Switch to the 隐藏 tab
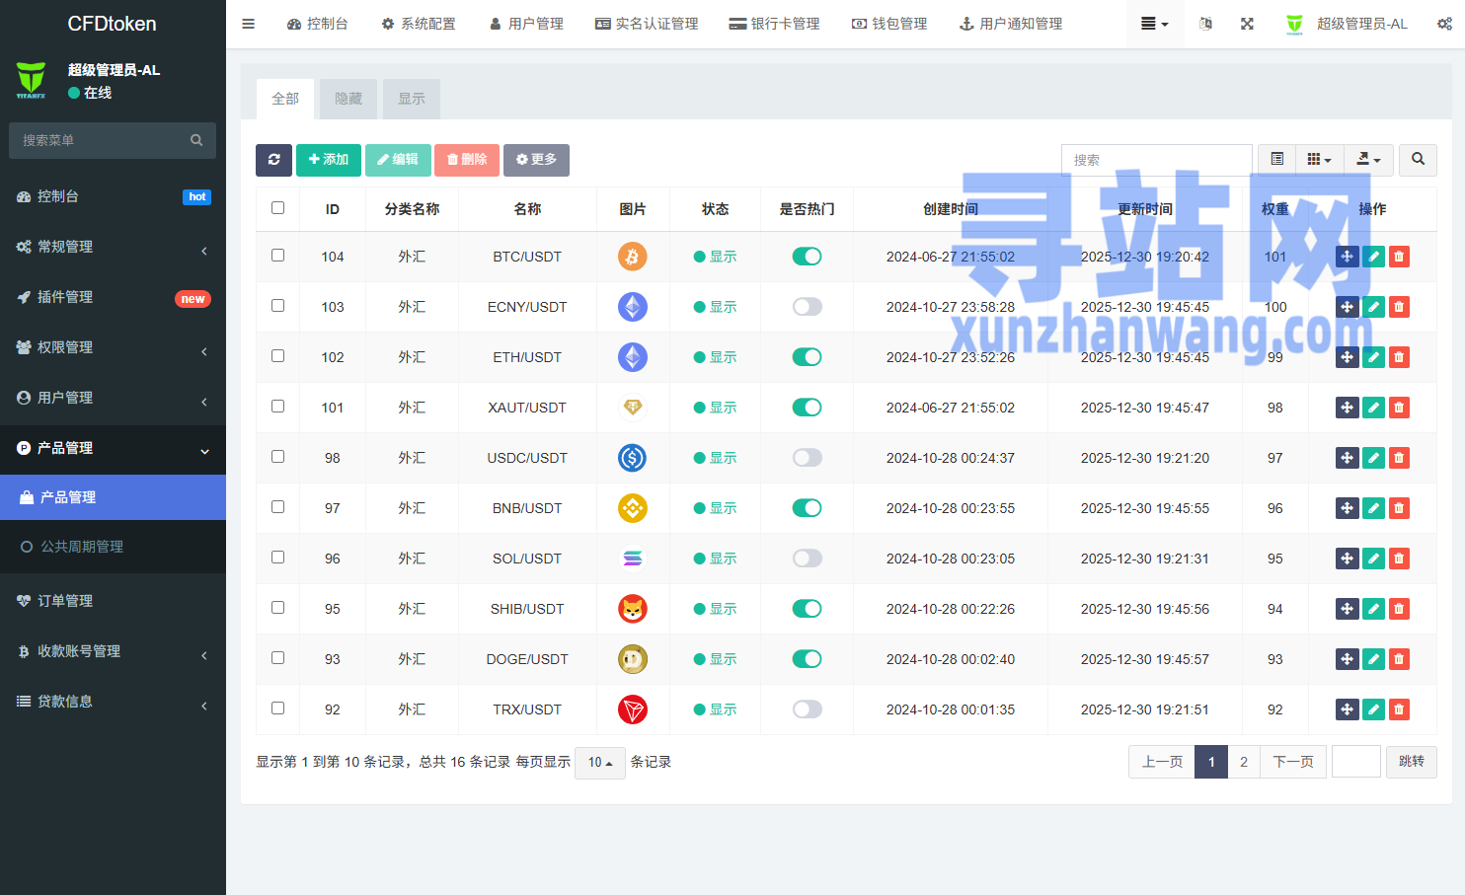 coord(348,99)
